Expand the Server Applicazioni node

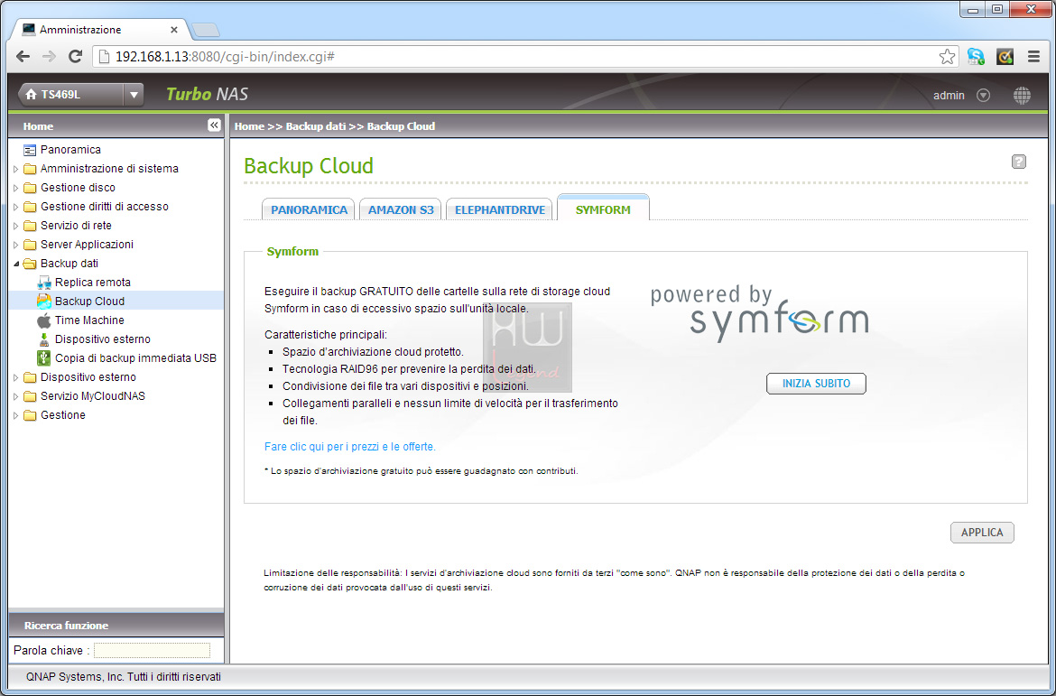click(x=16, y=245)
